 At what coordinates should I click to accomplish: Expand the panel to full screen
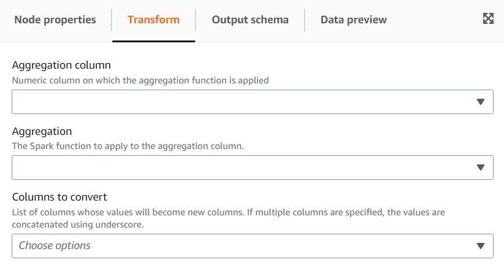(x=488, y=18)
